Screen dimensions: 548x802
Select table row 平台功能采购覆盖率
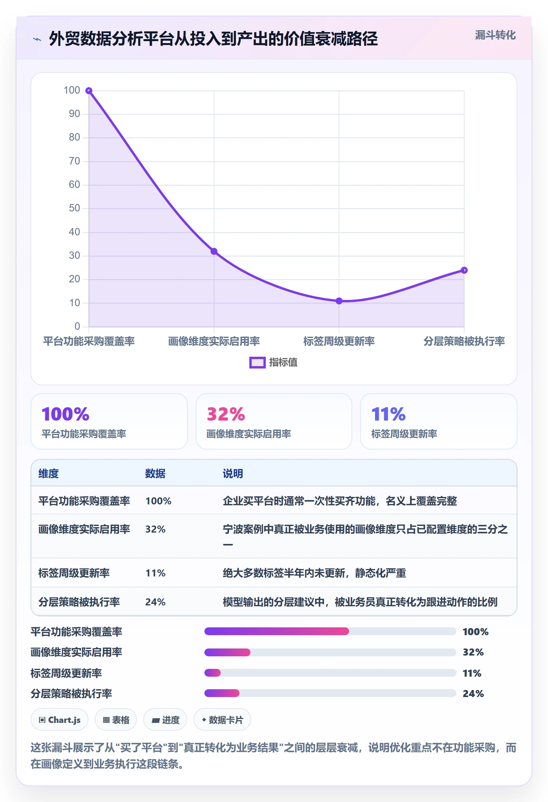pos(274,500)
